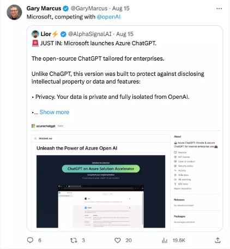
Task: Share tweet using the upload arrow icon
Action: (217, 240)
